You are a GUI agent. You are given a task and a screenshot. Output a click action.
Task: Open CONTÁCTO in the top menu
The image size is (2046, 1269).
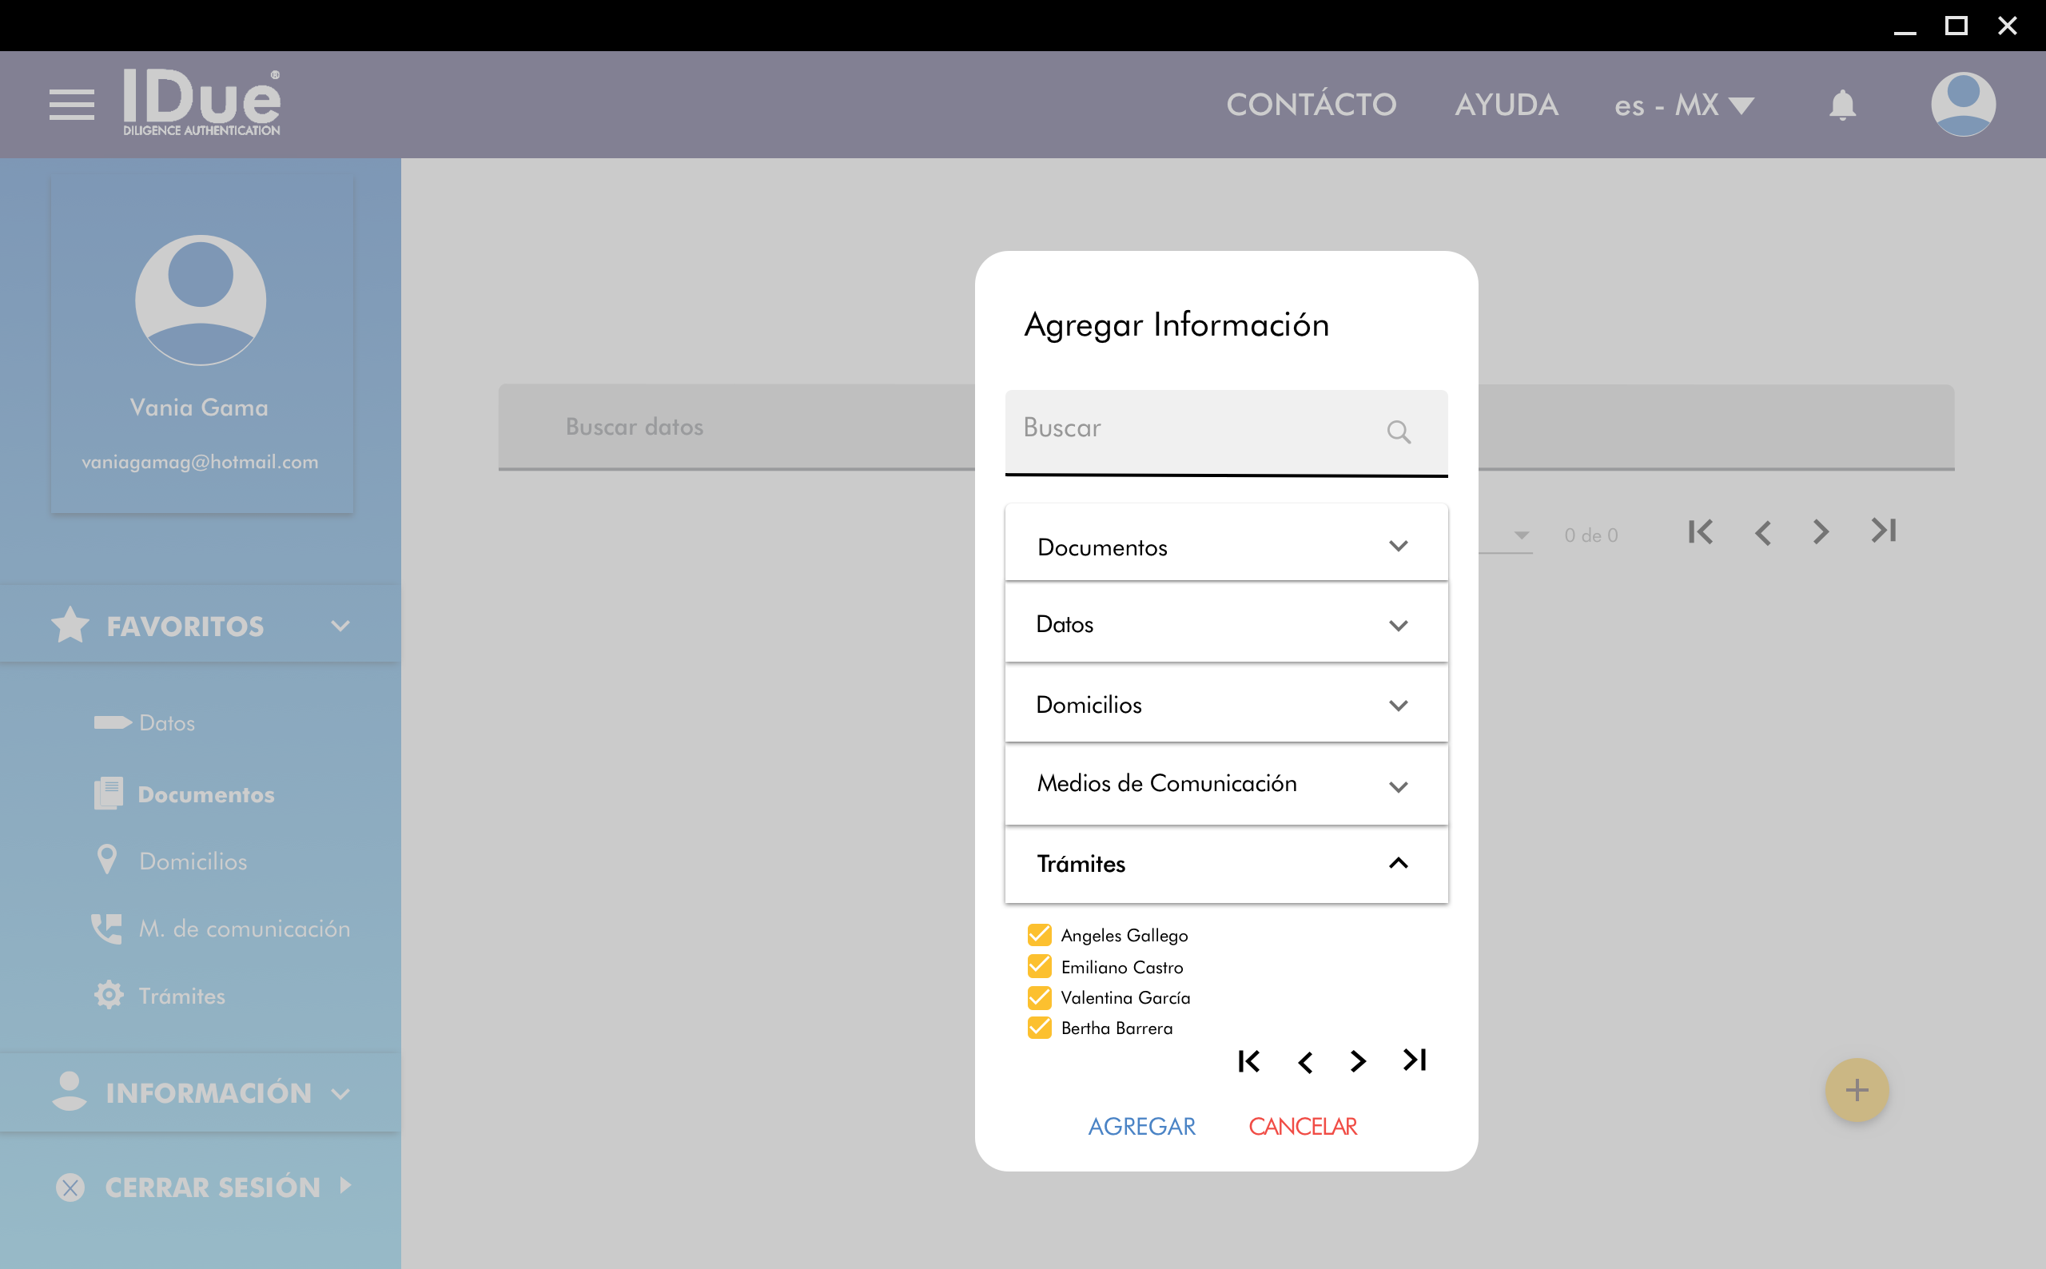tap(1311, 105)
